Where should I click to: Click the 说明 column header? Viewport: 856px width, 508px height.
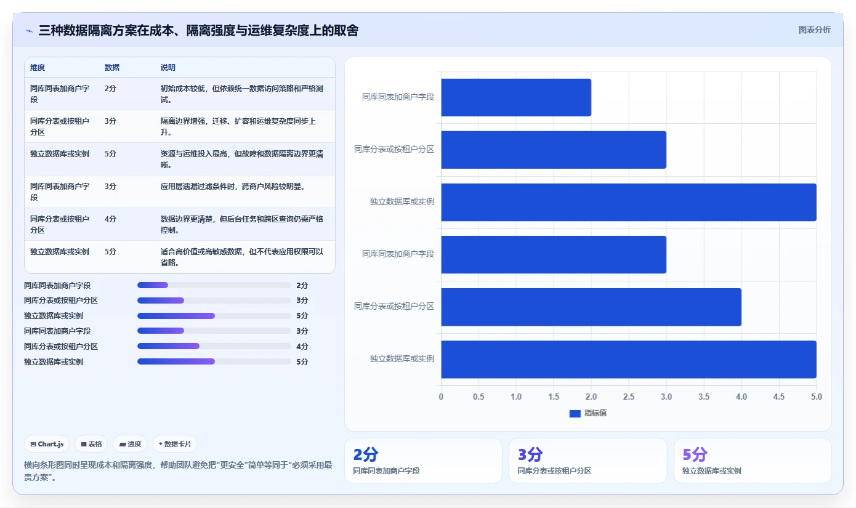tap(168, 68)
